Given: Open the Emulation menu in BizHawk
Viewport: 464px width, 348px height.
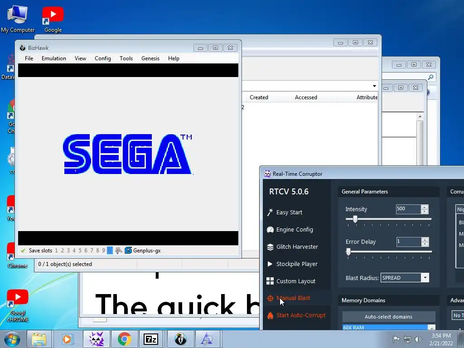Looking at the screenshot, I should tap(54, 58).
